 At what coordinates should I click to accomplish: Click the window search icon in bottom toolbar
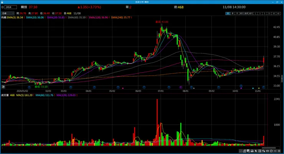click(248, 151)
